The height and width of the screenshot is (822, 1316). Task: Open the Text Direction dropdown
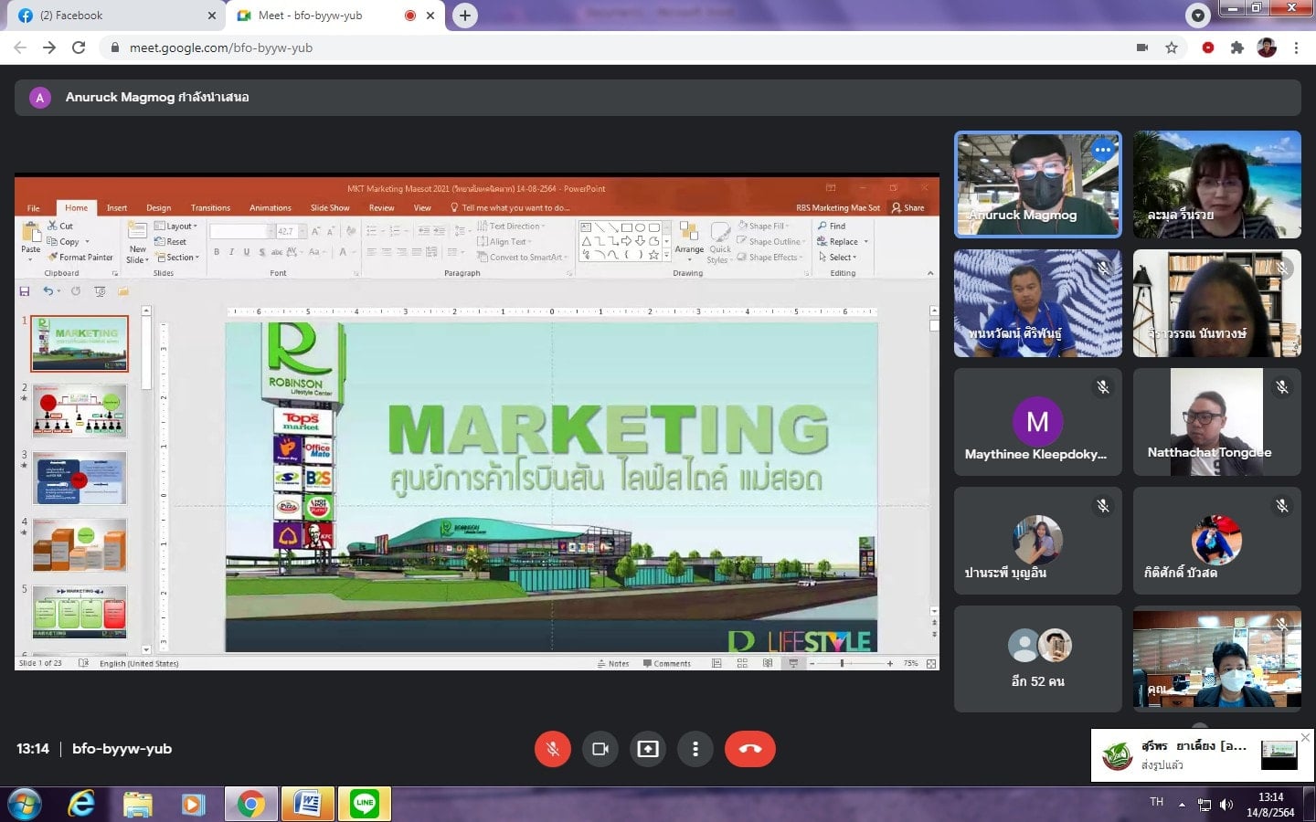point(511,226)
